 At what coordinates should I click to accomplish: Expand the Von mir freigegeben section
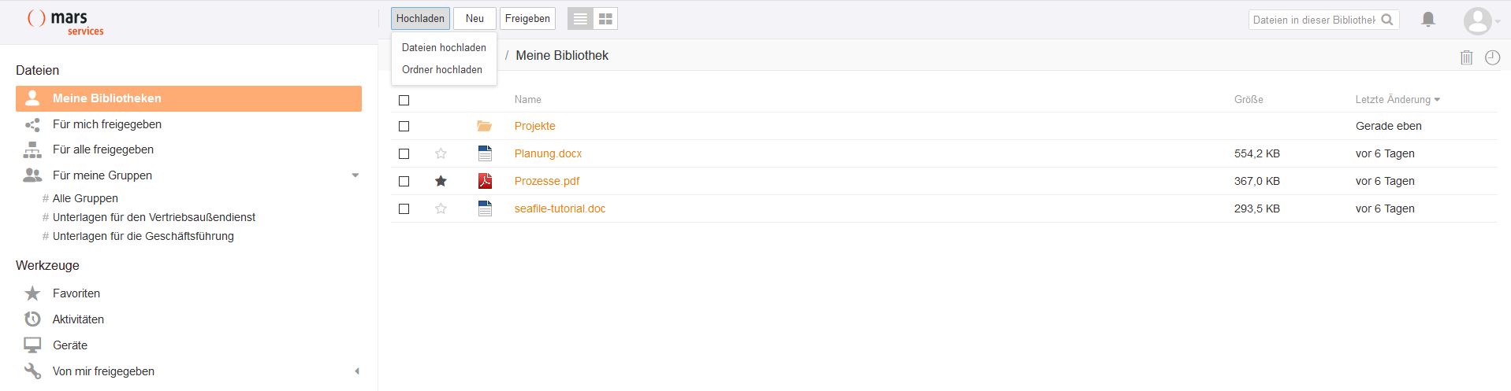click(356, 371)
